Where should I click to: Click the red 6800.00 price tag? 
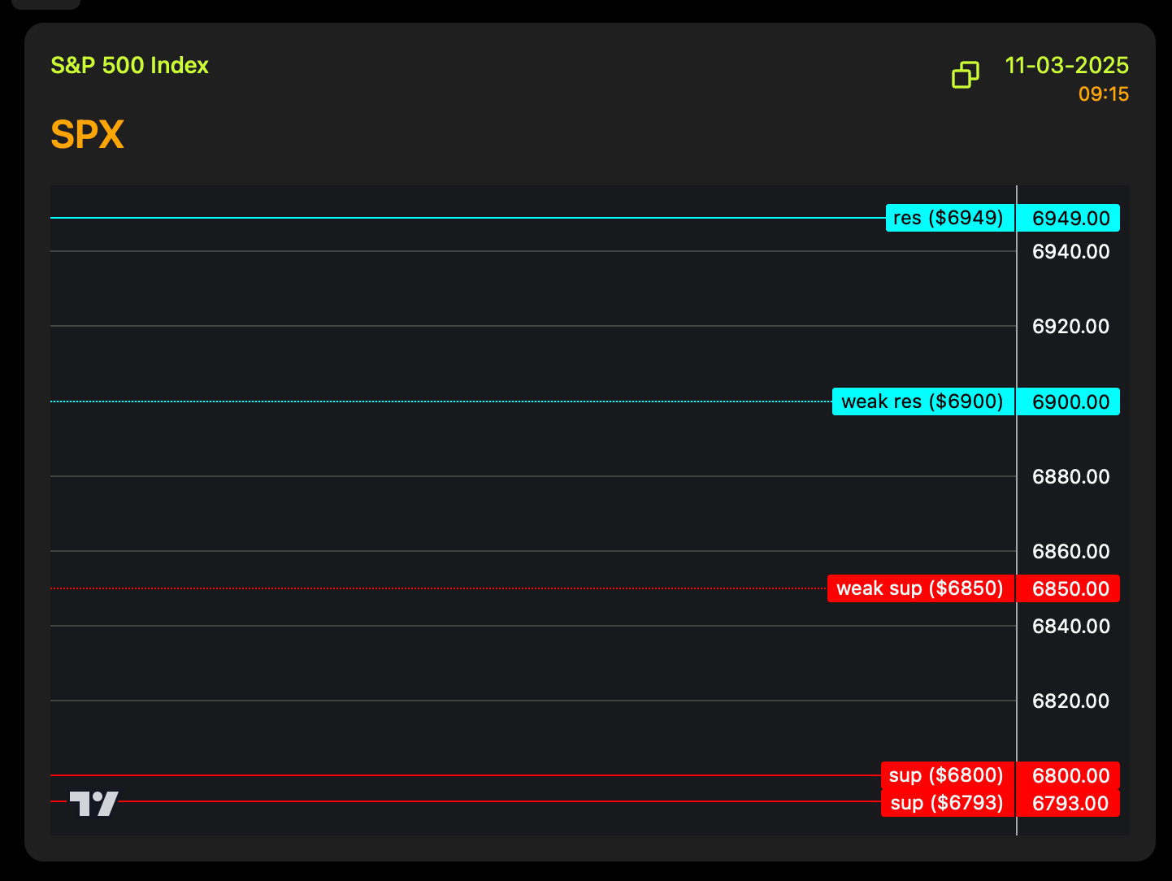[x=1070, y=775]
